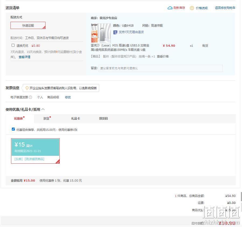
Task: Click the price explanation exclamation icon
Action: tap(192, 8)
